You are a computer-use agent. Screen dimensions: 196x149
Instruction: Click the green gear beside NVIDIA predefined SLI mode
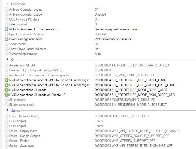7,90
